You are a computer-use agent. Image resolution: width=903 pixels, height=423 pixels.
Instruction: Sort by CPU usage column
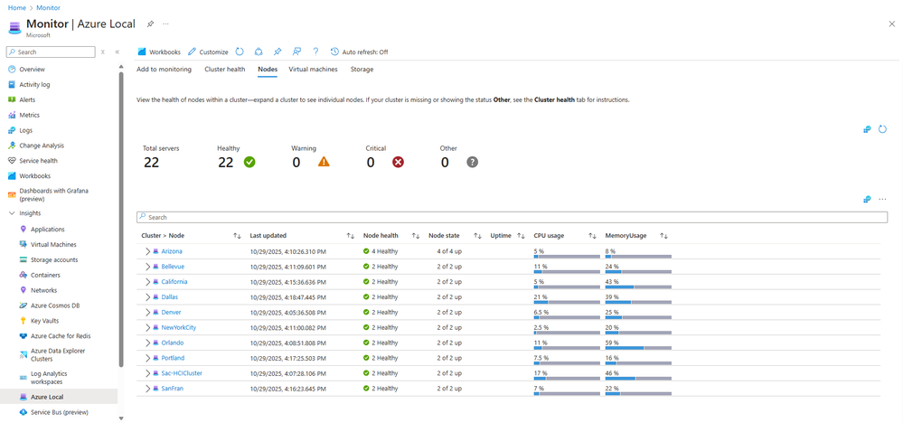[x=592, y=236]
